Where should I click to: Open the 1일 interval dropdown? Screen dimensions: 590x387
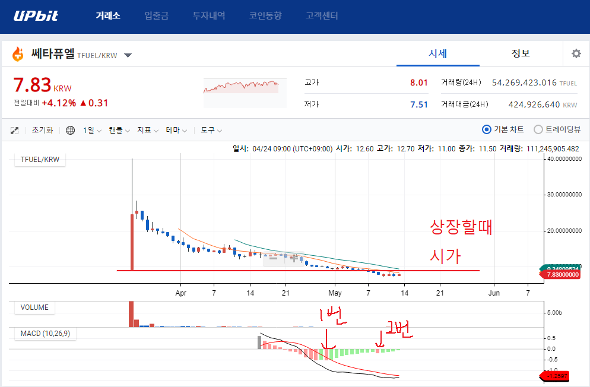pos(92,130)
